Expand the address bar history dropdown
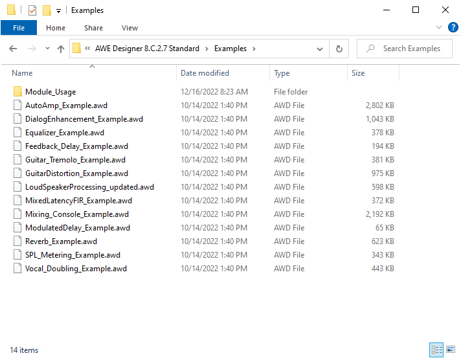 [x=320, y=49]
